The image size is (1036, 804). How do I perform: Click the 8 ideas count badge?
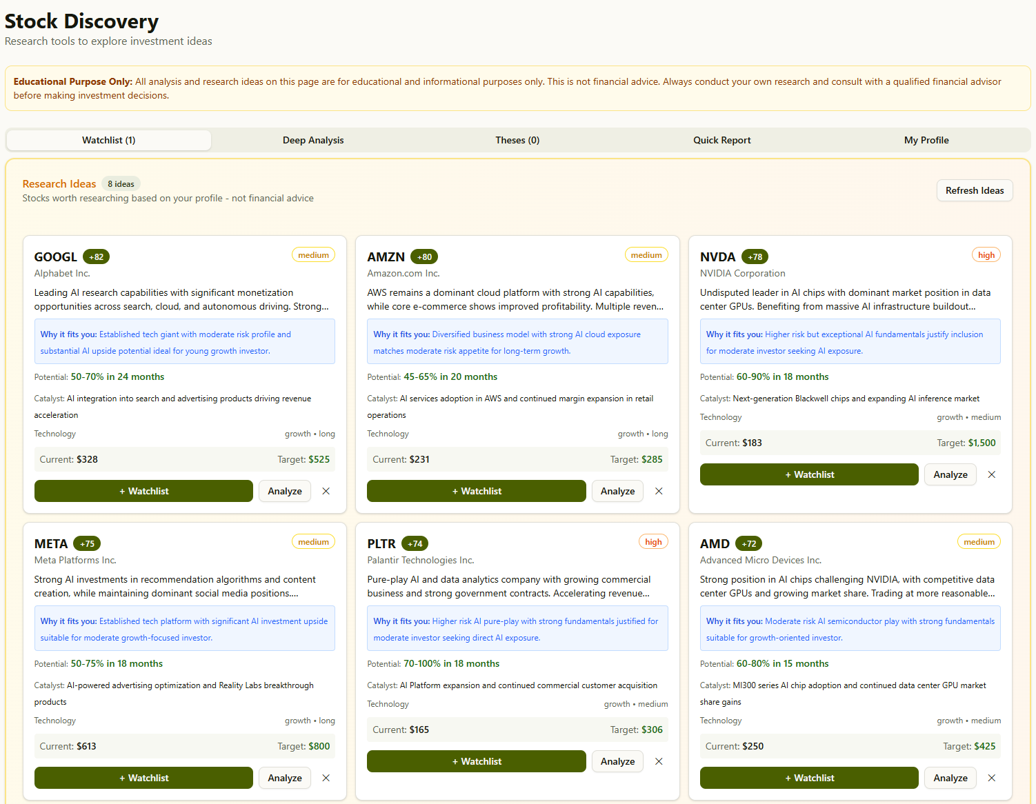coord(121,183)
